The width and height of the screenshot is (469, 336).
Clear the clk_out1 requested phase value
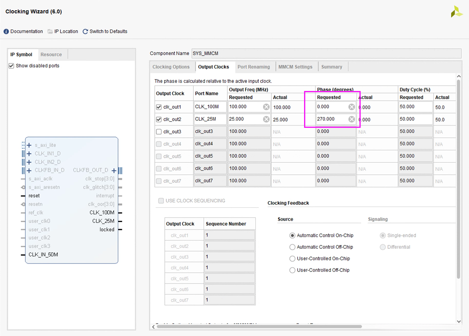point(352,107)
